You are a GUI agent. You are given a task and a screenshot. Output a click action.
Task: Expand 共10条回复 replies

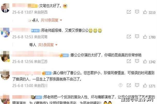pos(49,20)
